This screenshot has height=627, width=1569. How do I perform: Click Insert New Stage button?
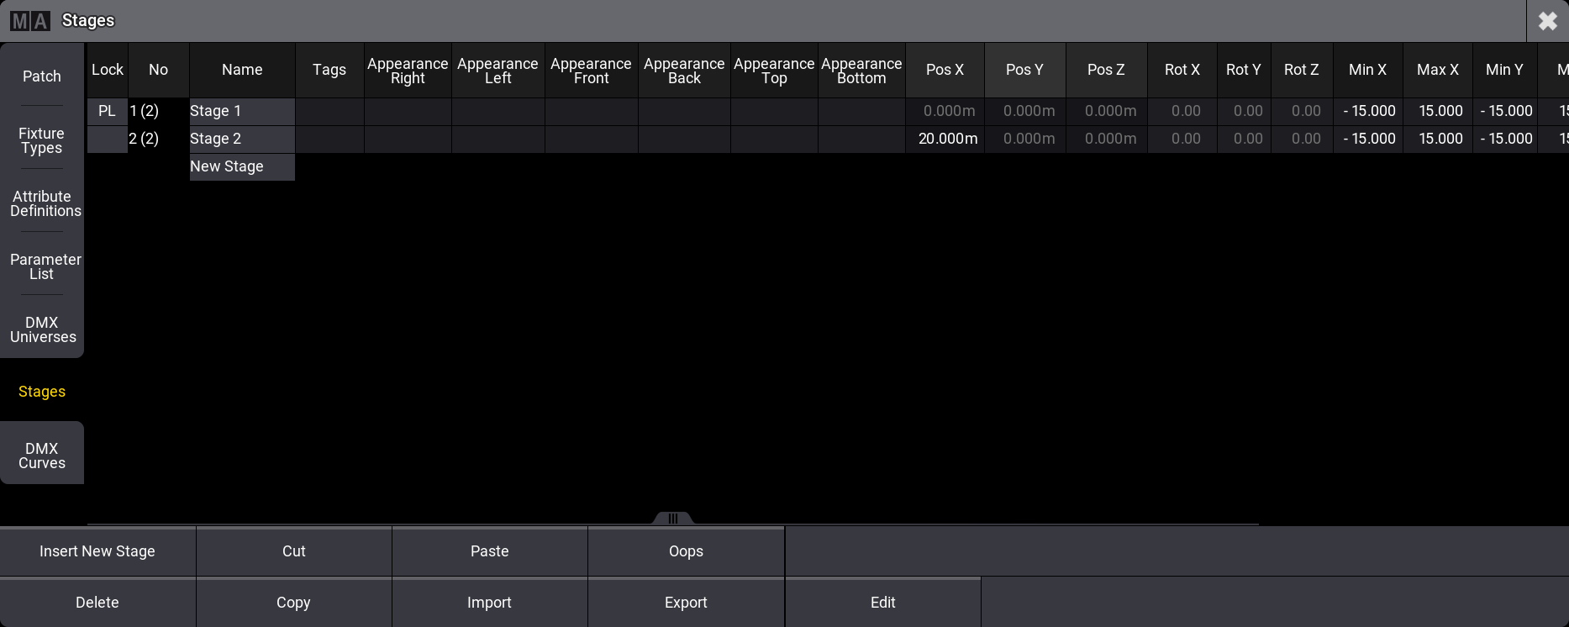pos(97,551)
